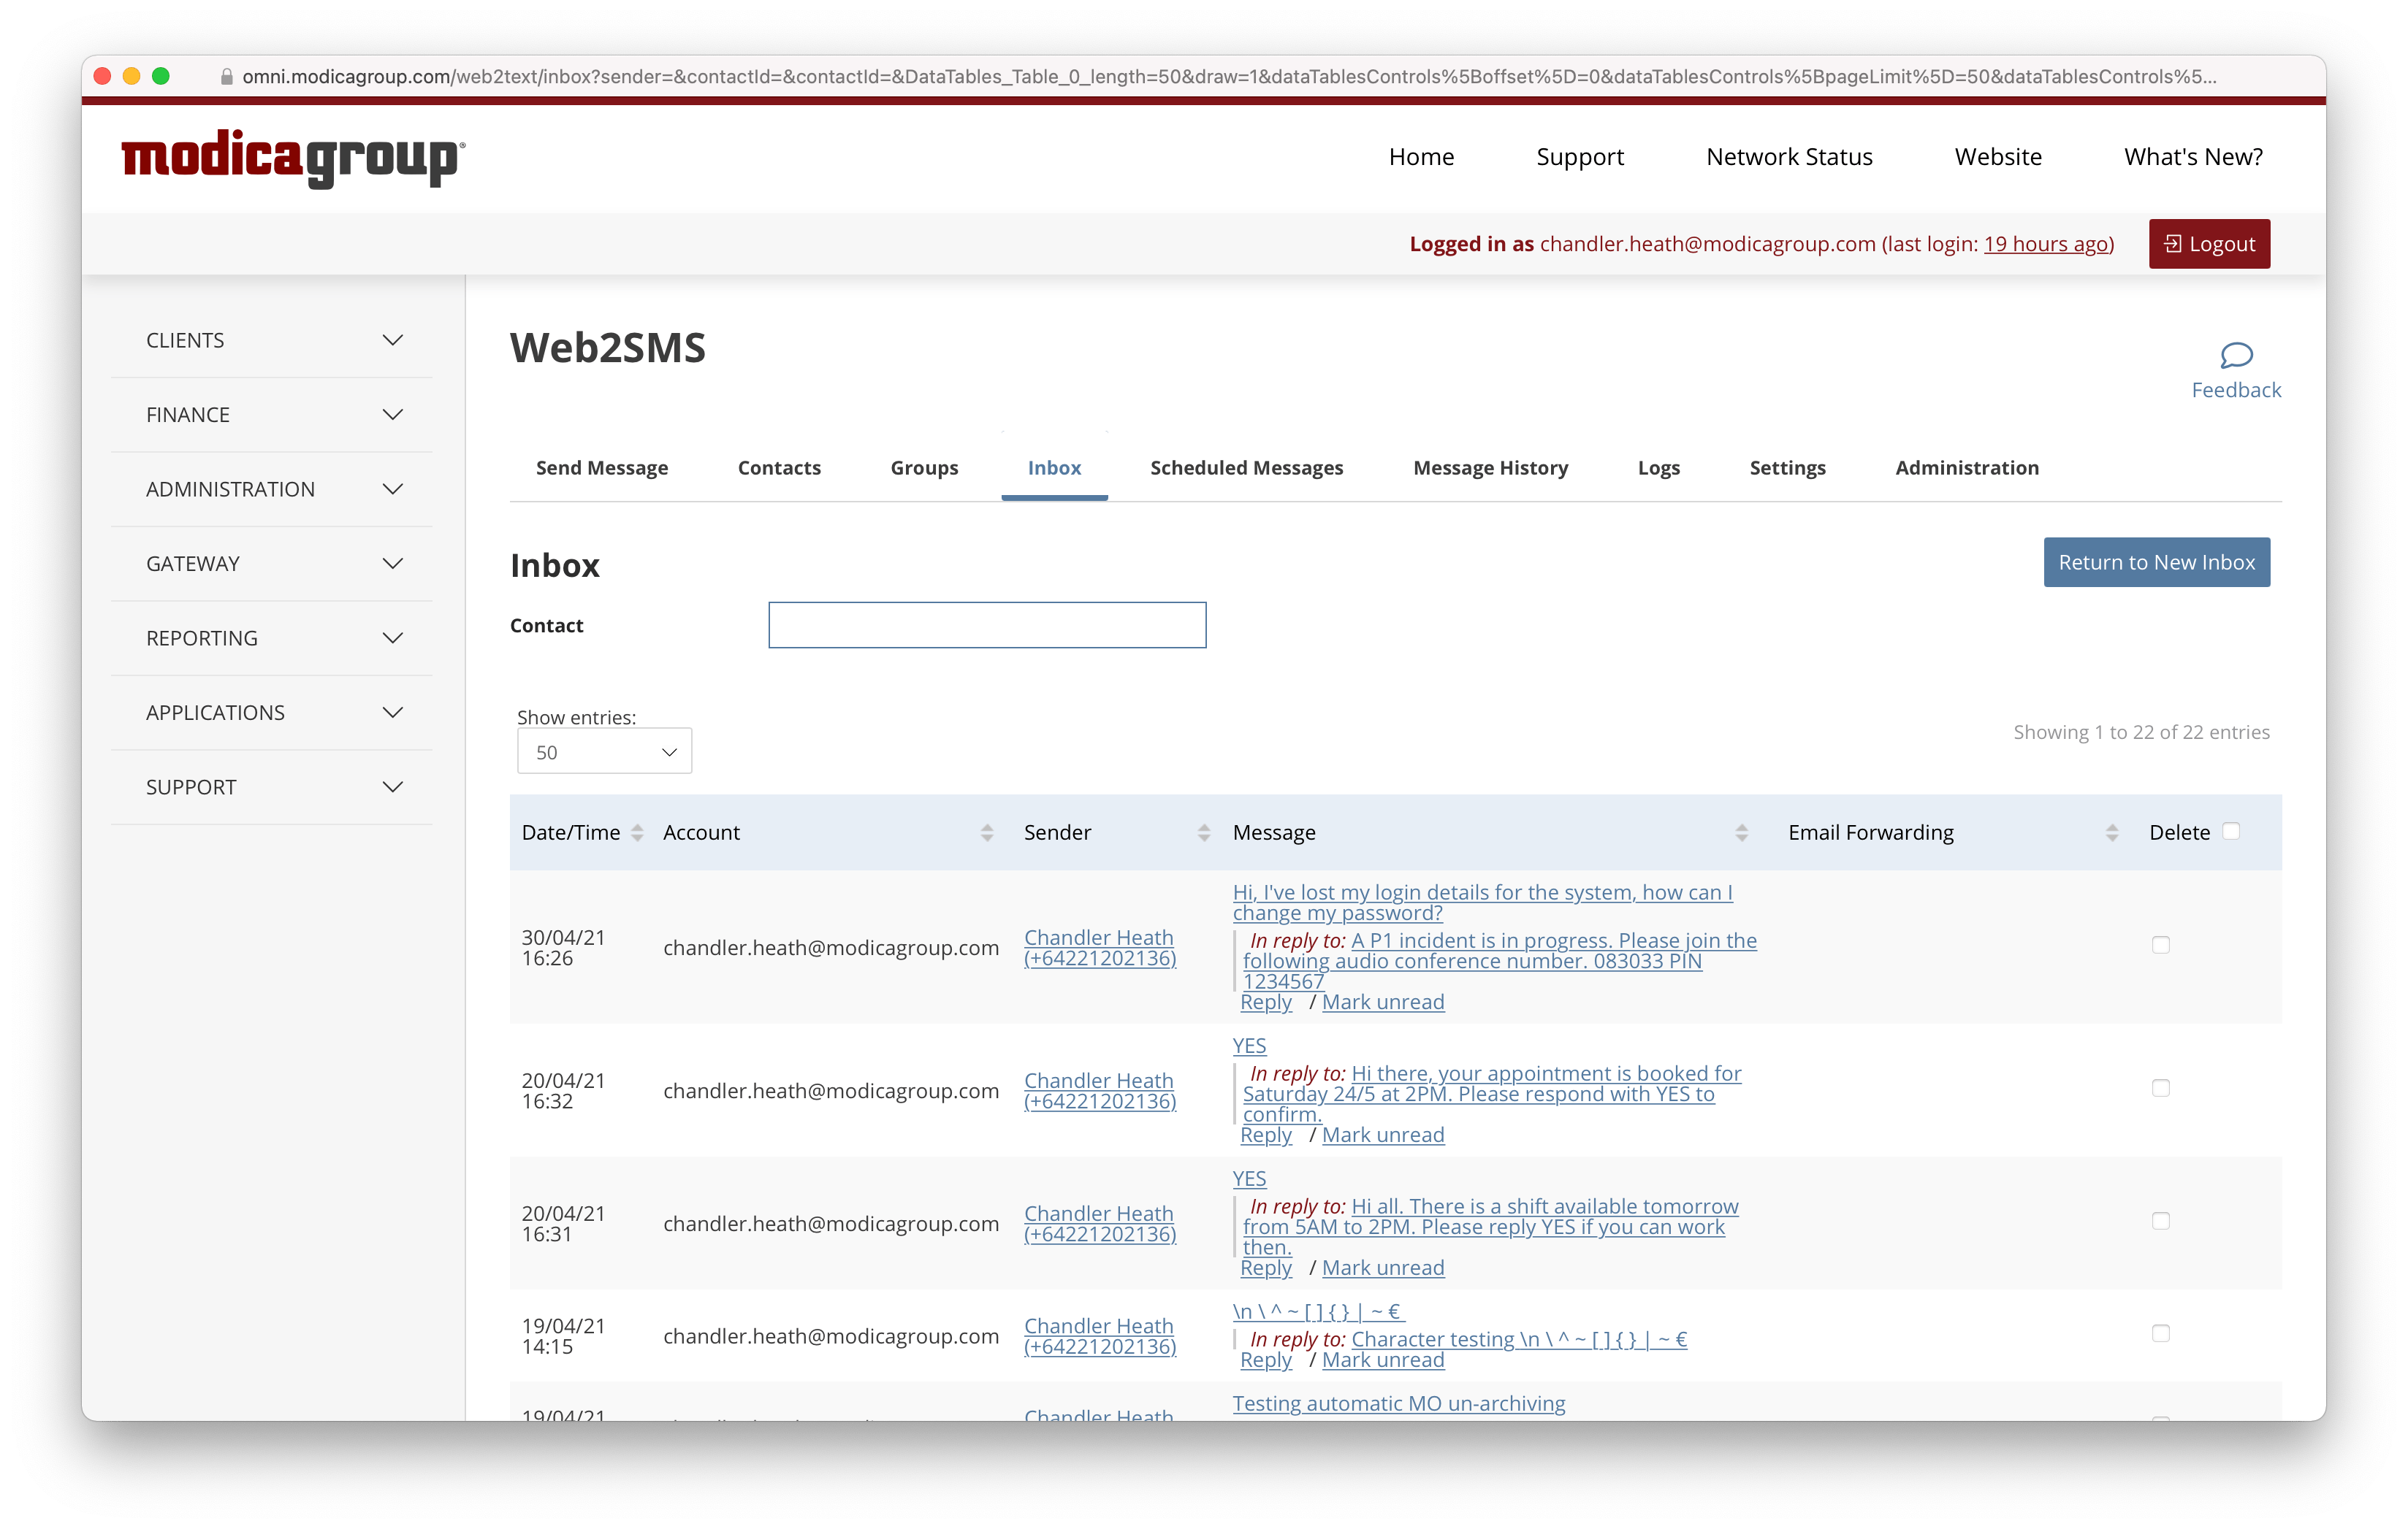This screenshot has height=1529, width=2408.
Task: Click the APPLICATIONS sidebar expand icon
Action: pyautogui.click(x=392, y=712)
